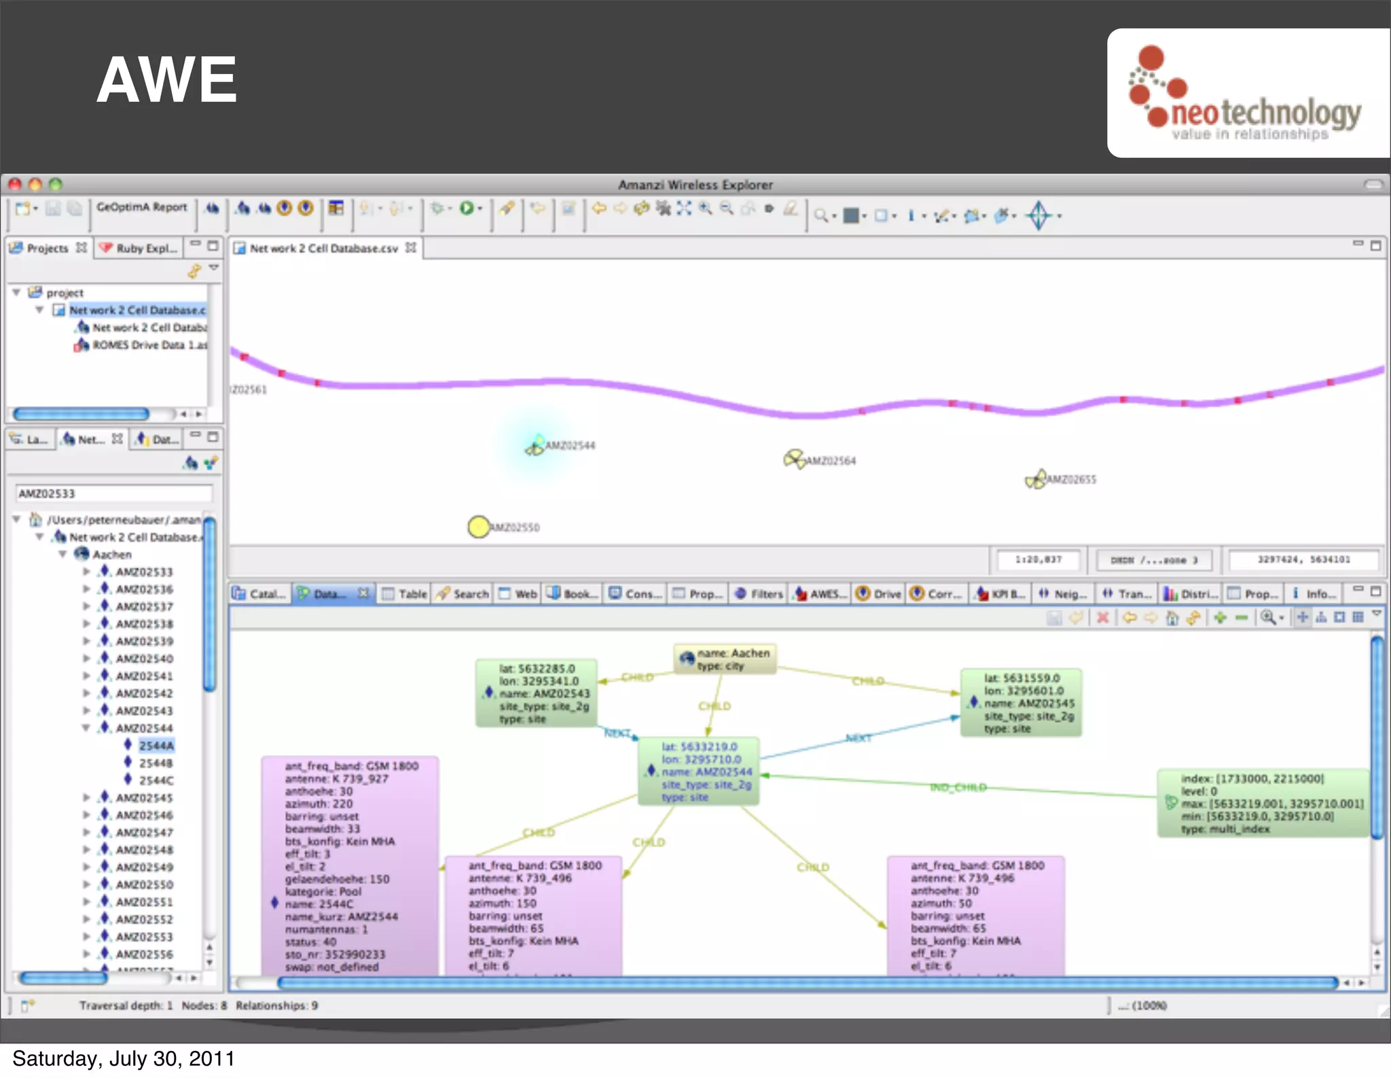Toggle the crosshair layout button in graph toolbar
The image size is (1391, 1078).
pos(1302,617)
